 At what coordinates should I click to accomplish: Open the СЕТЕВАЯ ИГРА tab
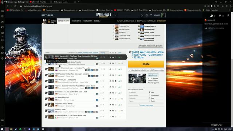point(63,21)
